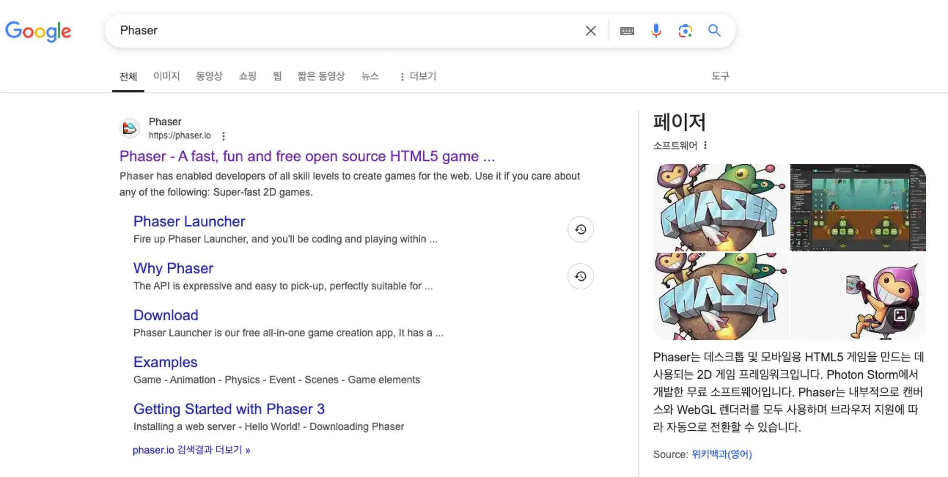Screen dimensions: 948x477
Task: Open the Phaser site favicon
Action: pyautogui.click(x=130, y=128)
